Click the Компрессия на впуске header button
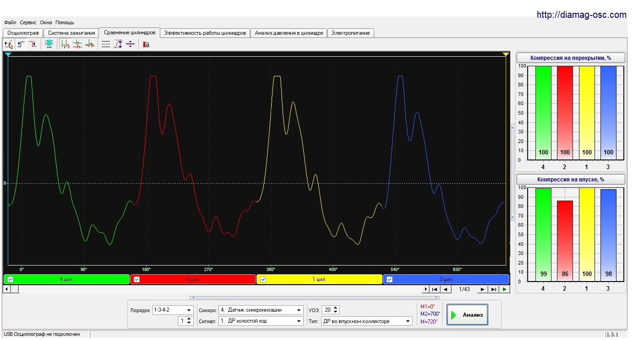633x340 pixels. (571, 180)
